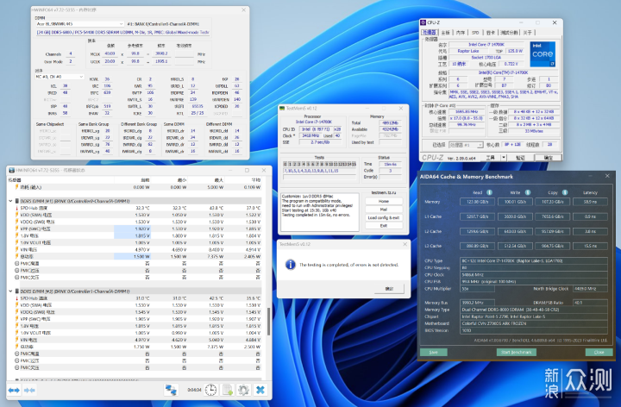Click info icon beside Write in AIDA64
Screen dimensions: 621x407
pyautogui.click(x=528, y=192)
